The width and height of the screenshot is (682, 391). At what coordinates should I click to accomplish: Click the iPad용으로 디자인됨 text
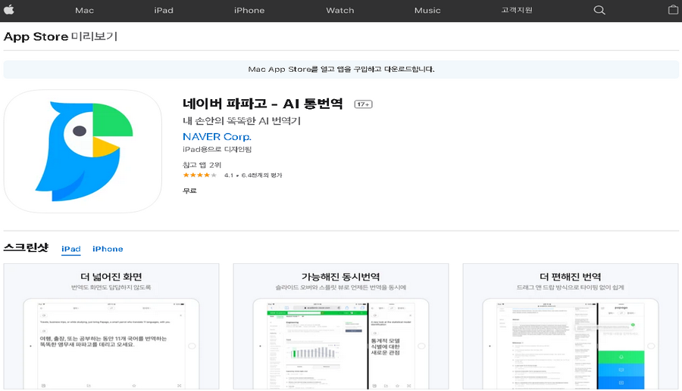(x=217, y=149)
